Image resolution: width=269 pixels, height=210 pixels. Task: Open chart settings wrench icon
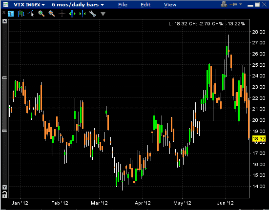[x=92, y=14]
